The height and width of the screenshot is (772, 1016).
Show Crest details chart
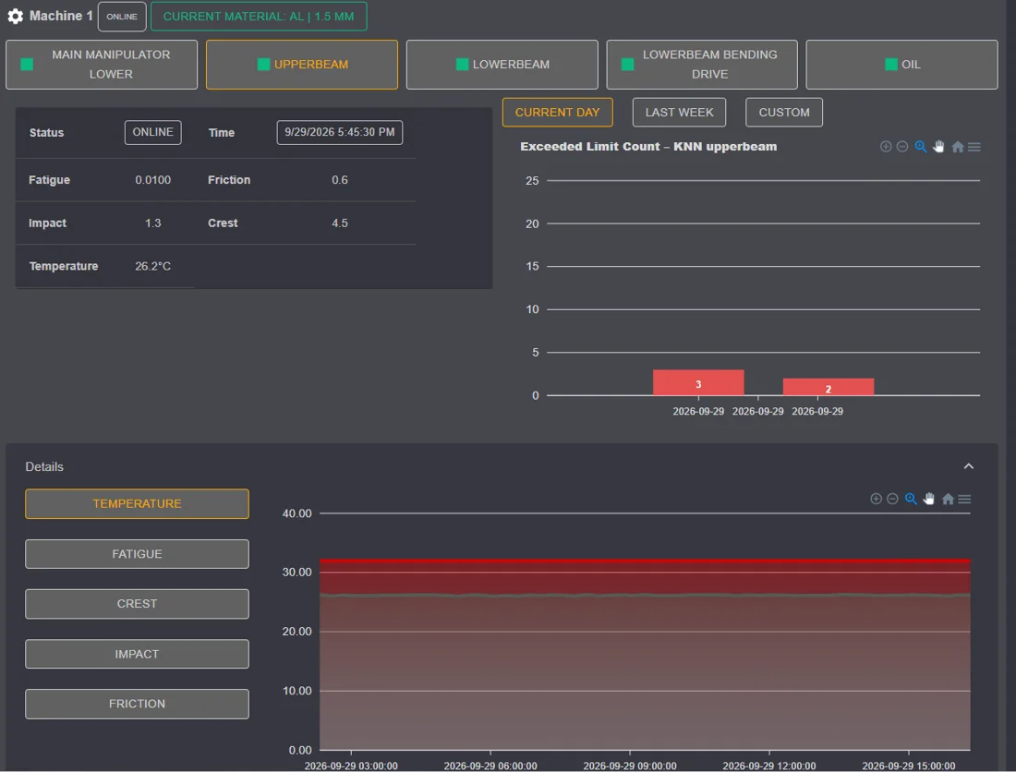pos(137,604)
